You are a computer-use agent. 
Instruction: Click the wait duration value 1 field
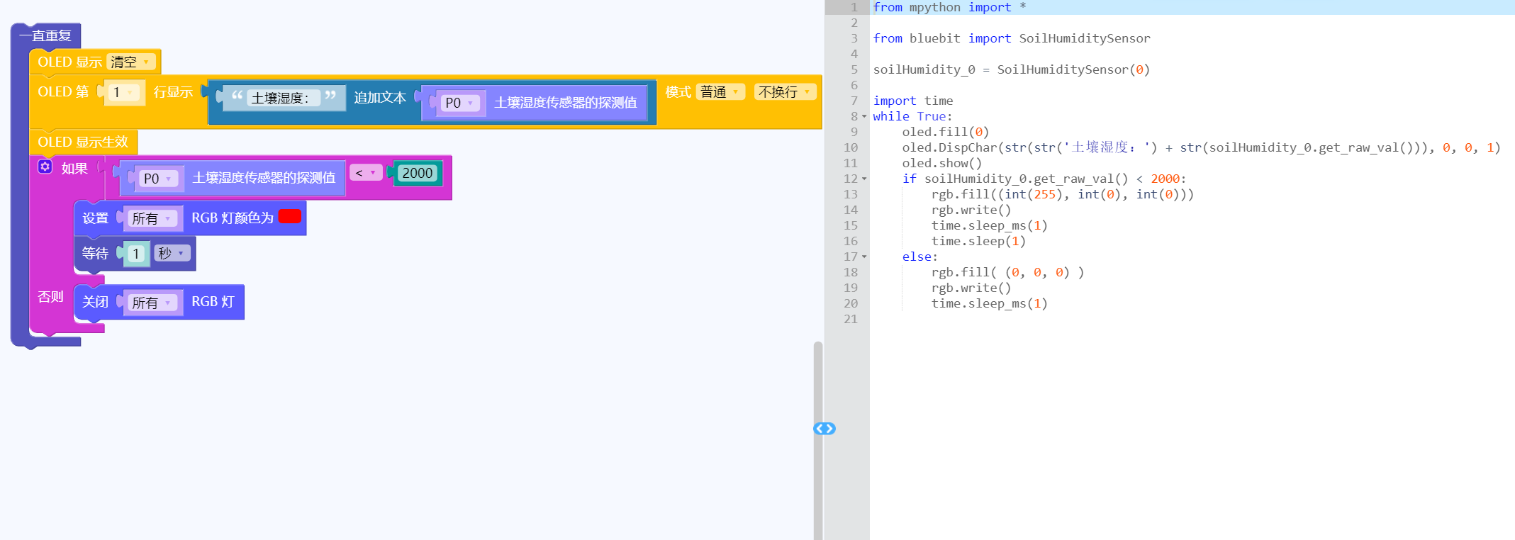coord(136,254)
